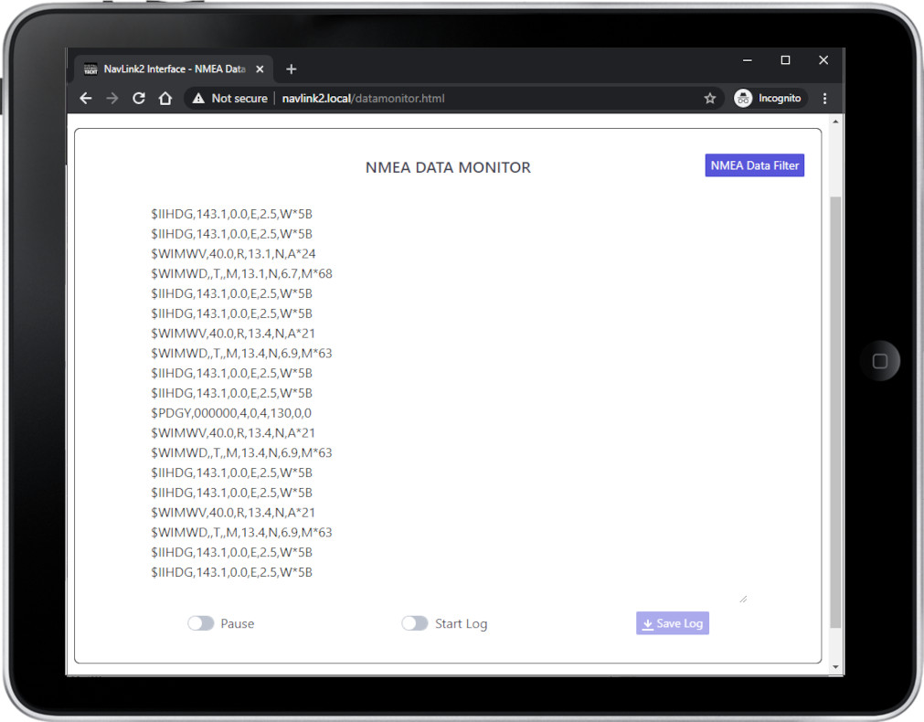The width and height of the screenshot is (924, 722).
Task: Close the NavLink2 Interface tab
Action: click(260, 69)
